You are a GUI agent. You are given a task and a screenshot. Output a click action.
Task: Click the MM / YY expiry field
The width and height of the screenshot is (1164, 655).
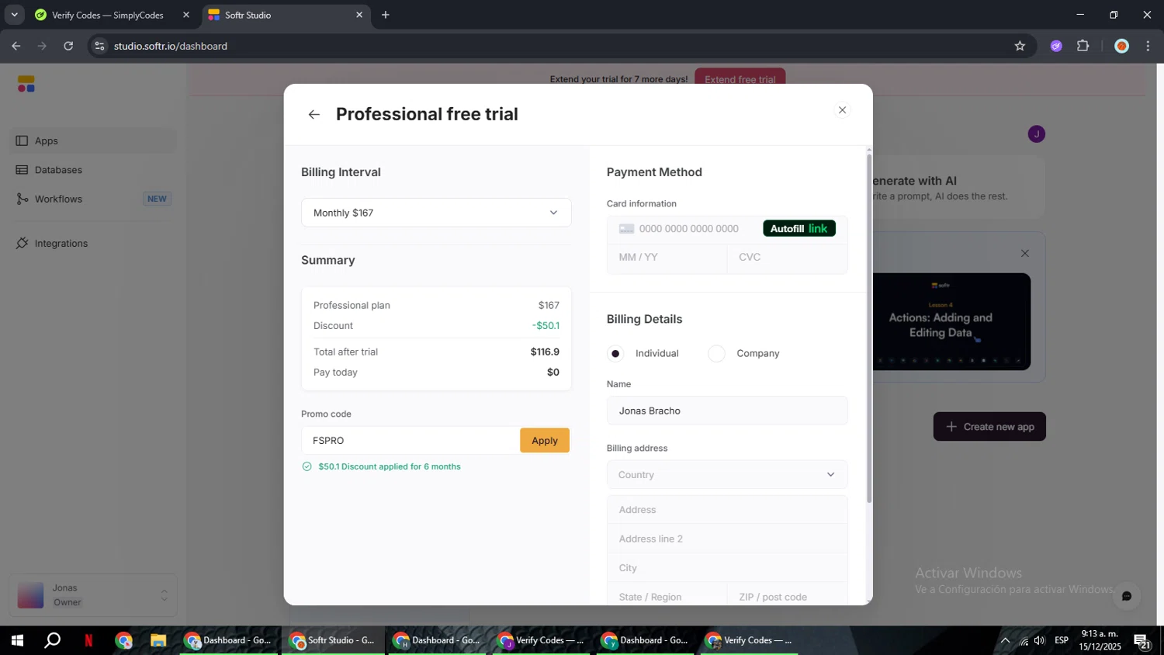click(667, 258)
